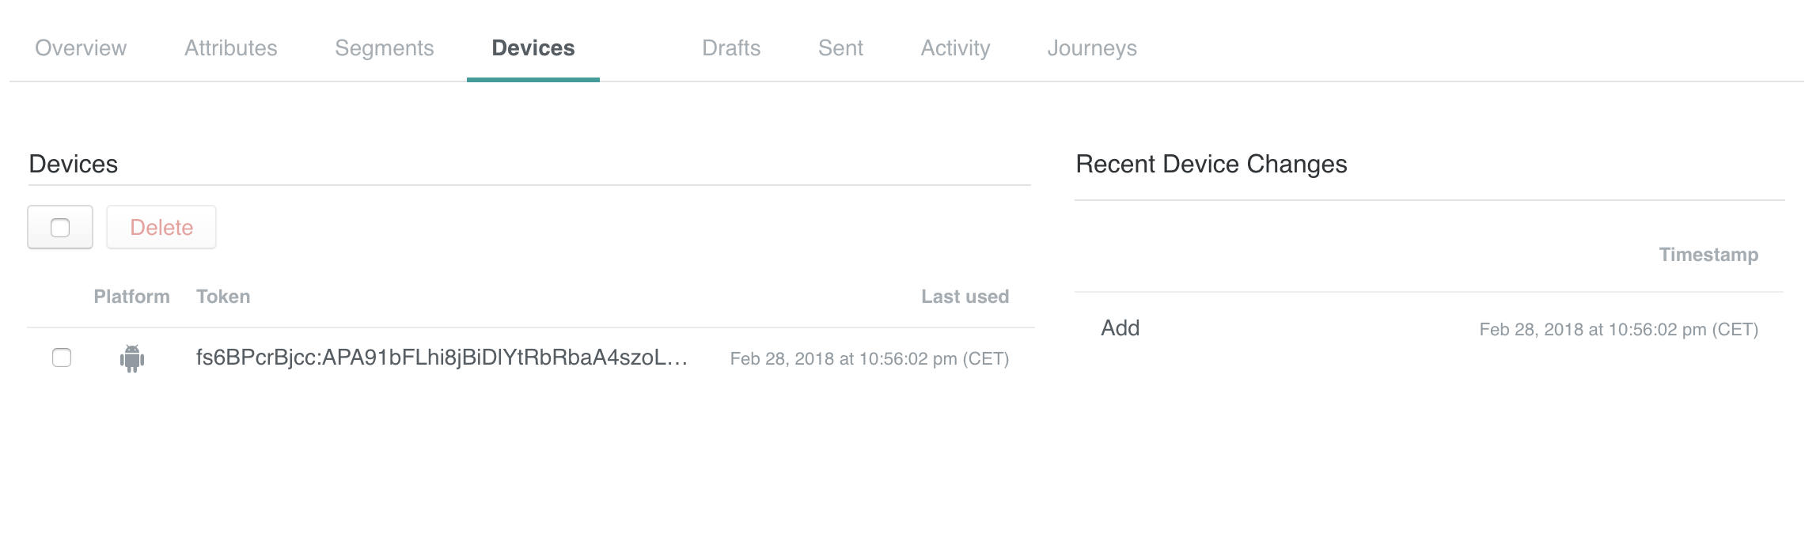Image resolution: width=1820 pixels, height=560 pixels.
Task: Check the Android device row checkbox
Action: [62, 358]
